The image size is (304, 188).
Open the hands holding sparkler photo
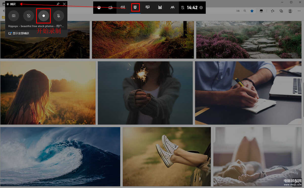point(145,93)
